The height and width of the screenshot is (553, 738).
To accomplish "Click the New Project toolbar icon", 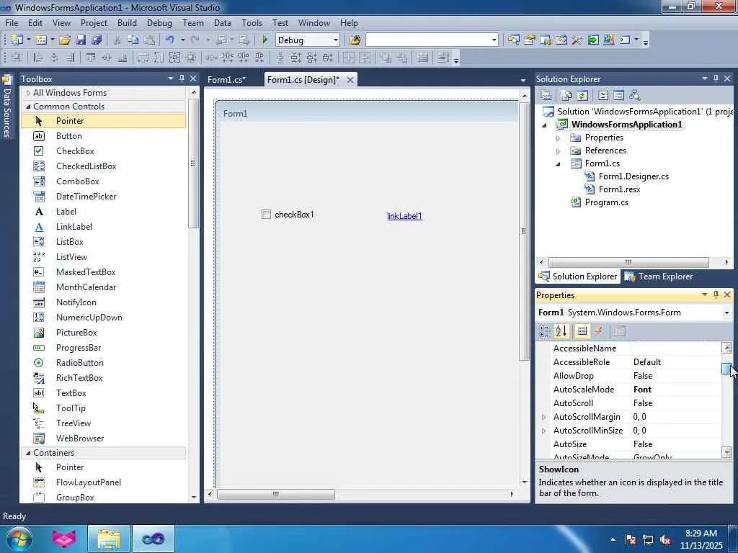I will 17,40.
